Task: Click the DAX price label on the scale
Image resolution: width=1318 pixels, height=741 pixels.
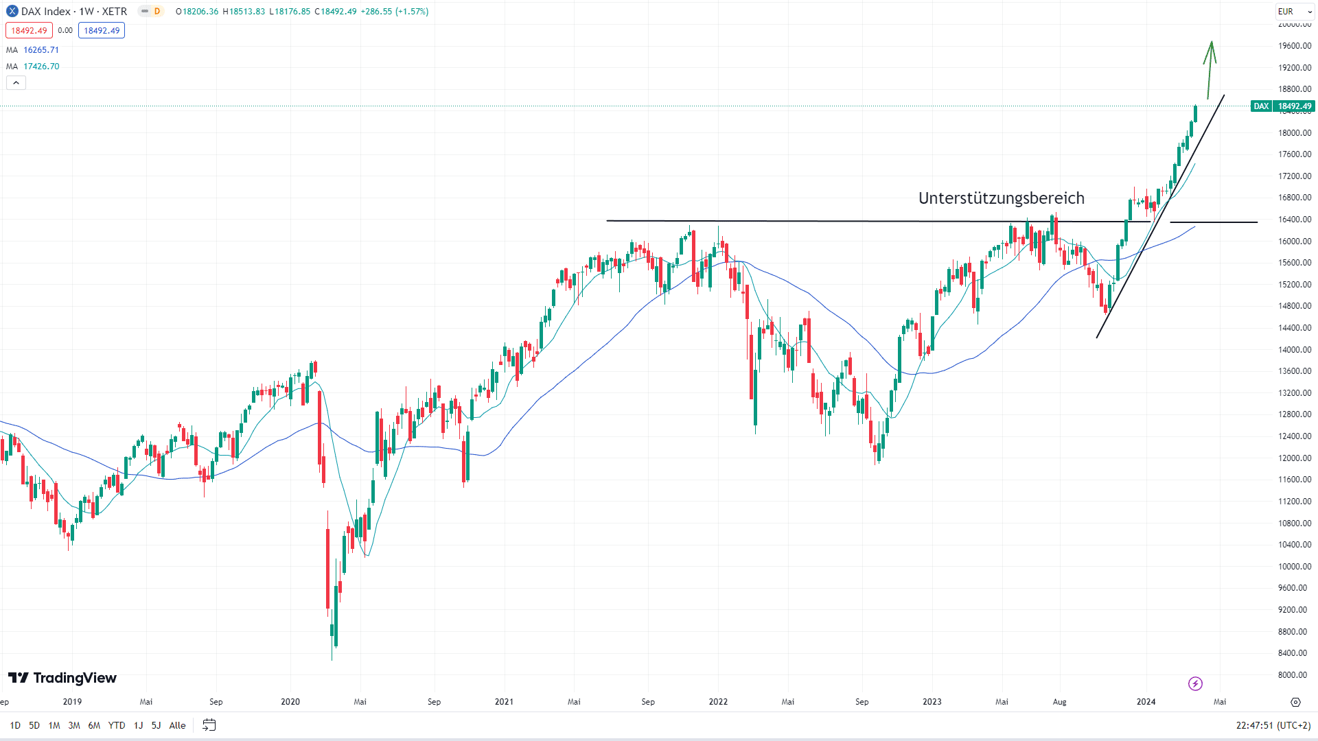Action: coord(1261,106)
